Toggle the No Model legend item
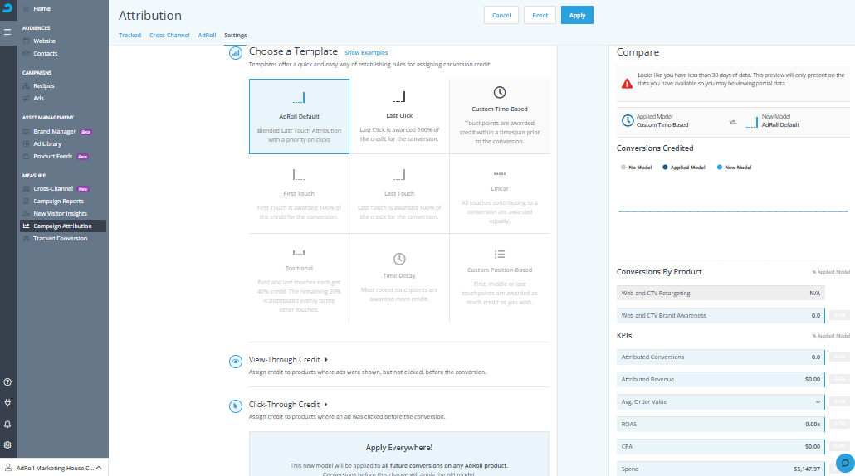 tap(637, 168)
